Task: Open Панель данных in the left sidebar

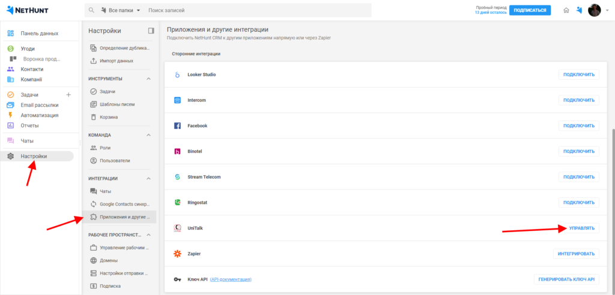Action: (x=40, y=33)
